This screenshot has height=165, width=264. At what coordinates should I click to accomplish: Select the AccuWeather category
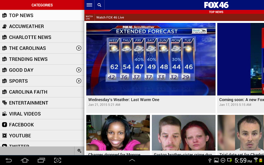42,26
